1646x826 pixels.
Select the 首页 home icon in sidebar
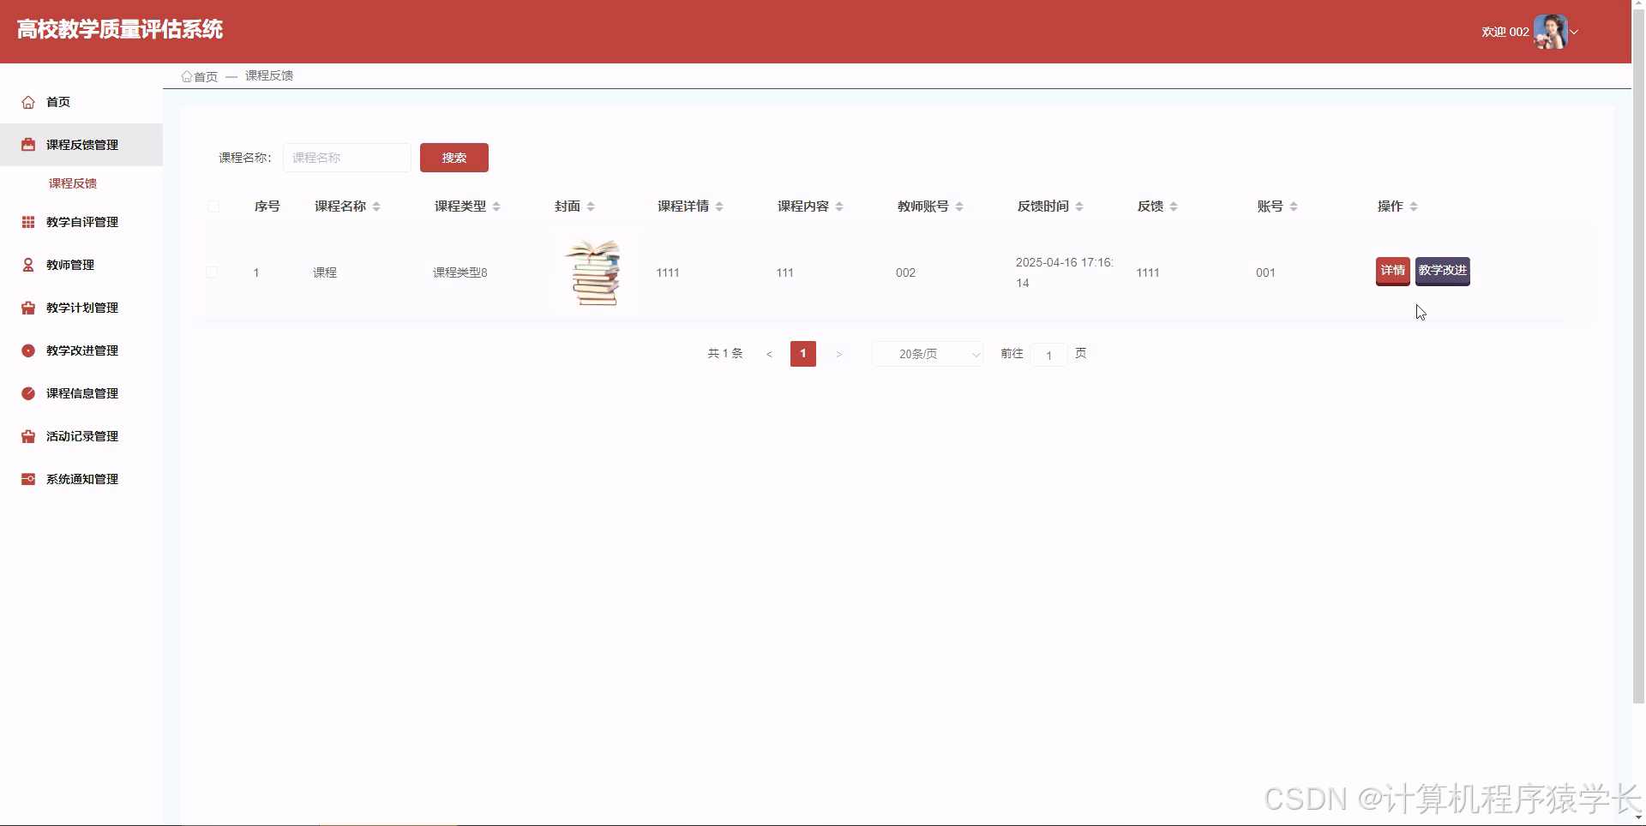pyautogui.click(x=27, y=102)
